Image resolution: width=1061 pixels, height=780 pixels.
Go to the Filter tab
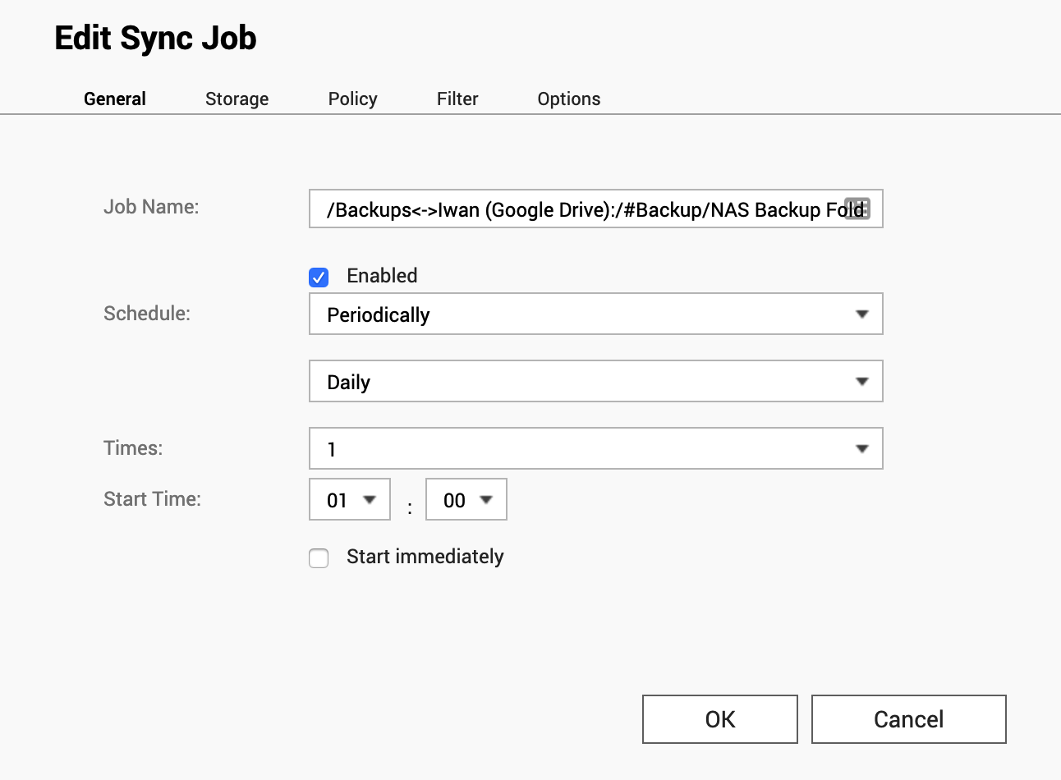[x=457, y=99]
